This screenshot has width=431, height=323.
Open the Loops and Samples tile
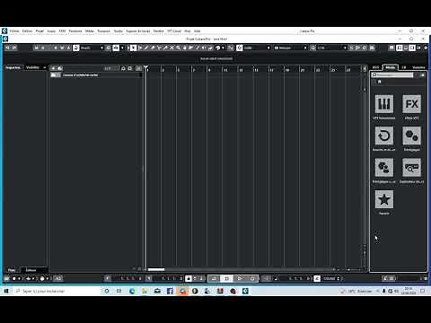(x=384, y=135)
